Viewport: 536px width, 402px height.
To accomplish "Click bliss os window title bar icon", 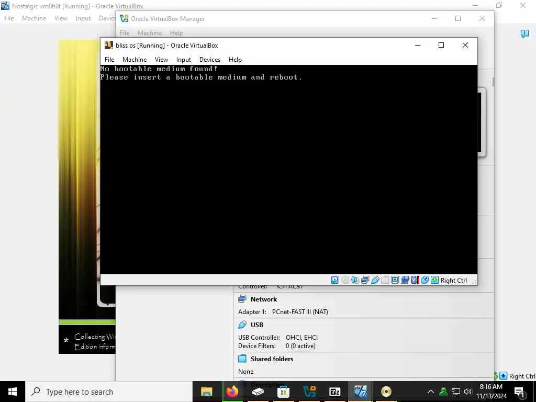I will 109,45.
